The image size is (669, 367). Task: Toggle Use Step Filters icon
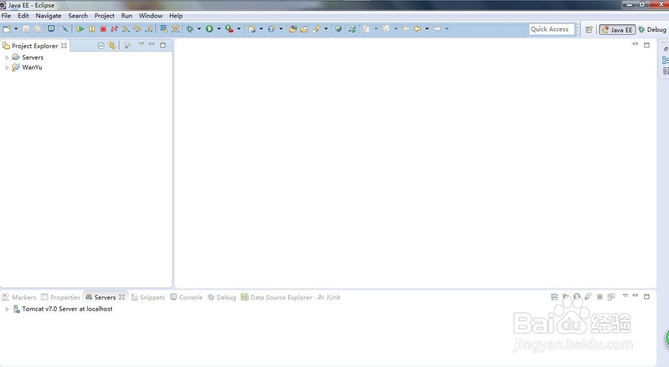click(175, 29)
